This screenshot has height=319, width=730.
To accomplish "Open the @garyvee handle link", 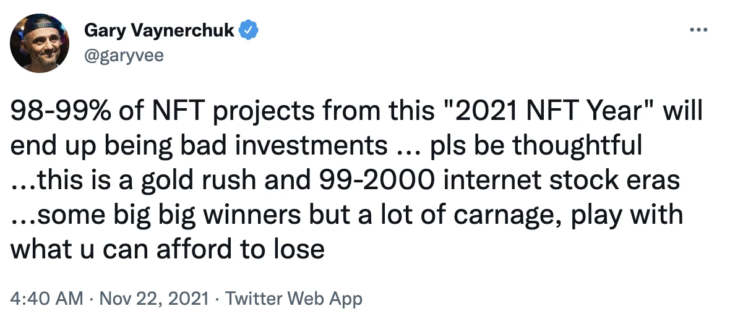I will 124,56.
